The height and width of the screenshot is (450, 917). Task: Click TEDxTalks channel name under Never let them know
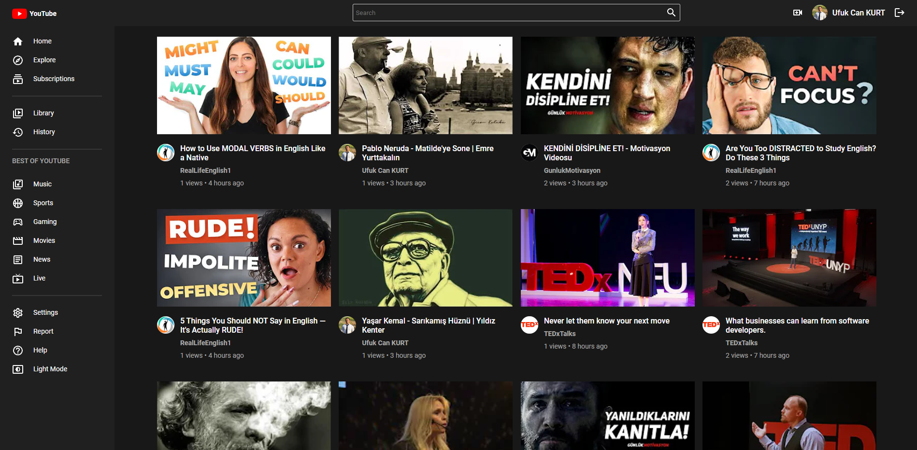click(x=559, y=334)
